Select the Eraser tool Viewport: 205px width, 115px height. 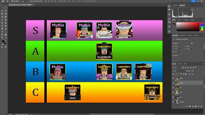6,23
